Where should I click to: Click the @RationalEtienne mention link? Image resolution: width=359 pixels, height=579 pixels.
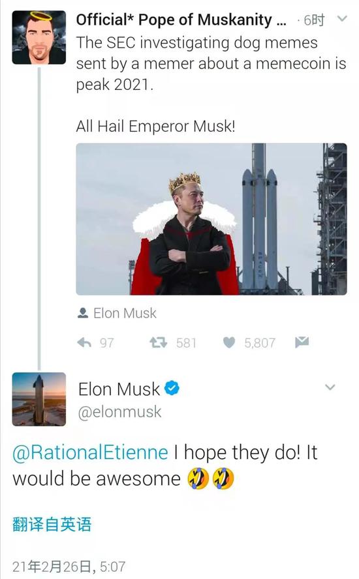(90, 453)
